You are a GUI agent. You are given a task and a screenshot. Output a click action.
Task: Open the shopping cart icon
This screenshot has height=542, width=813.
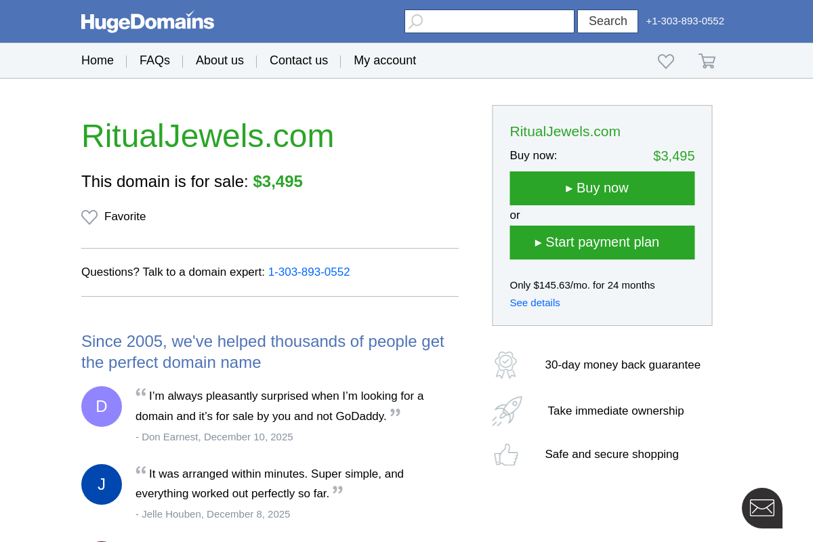pyautogui.click(x=707, y=60)
